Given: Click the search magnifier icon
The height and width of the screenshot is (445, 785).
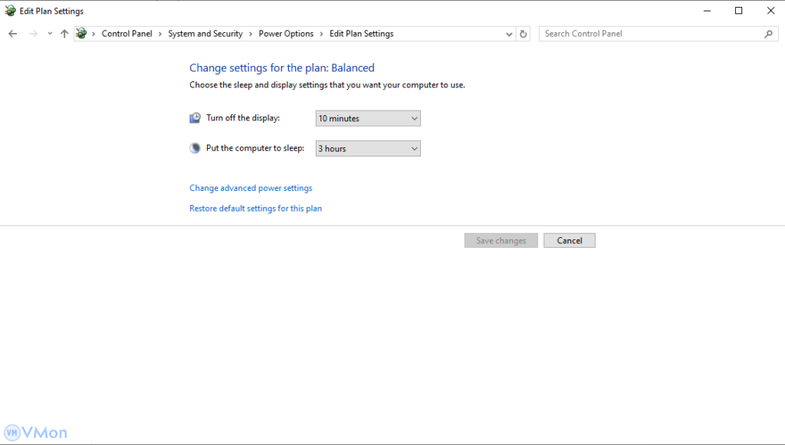Looking at the screenshot, I should coord(768,34).
